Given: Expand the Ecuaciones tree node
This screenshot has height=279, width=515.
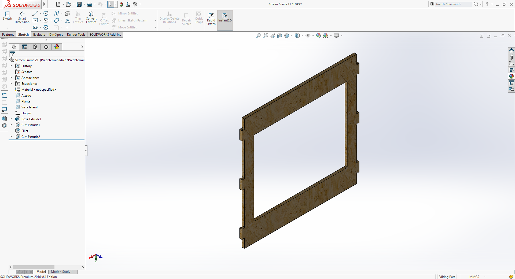Looking at the screenshot, I should [11, 83].
